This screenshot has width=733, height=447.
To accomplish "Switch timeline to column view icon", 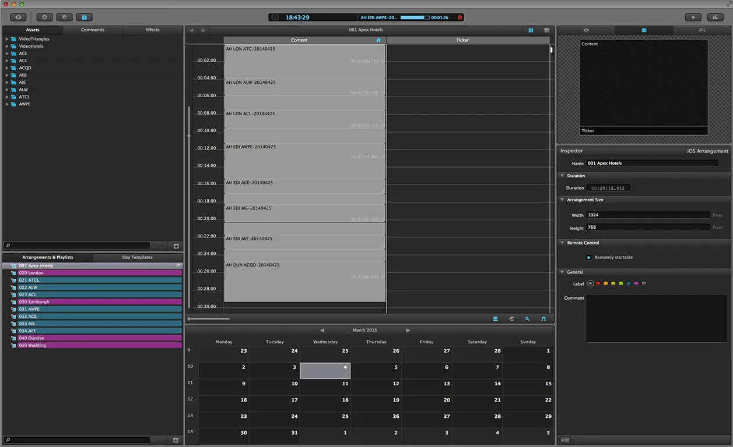I will click(x=531, y=30).
